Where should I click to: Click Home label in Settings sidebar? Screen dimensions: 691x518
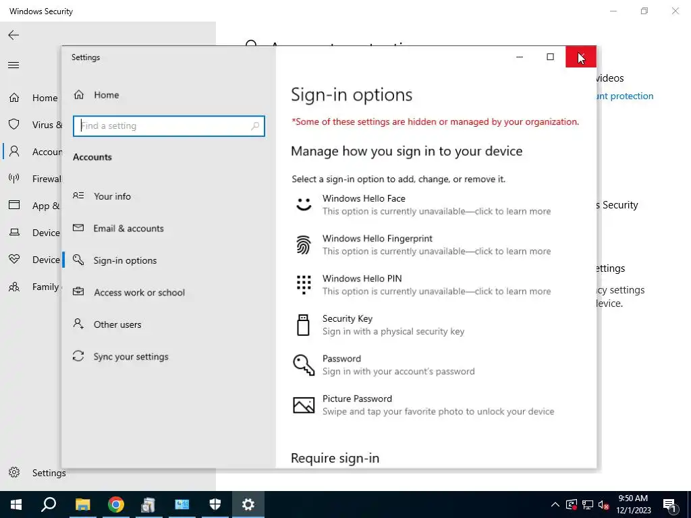coord(106,95)
